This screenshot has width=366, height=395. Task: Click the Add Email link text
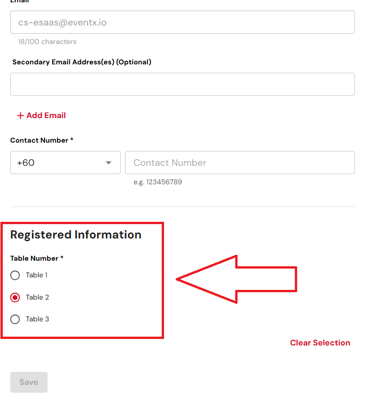[x=46, y=116]
